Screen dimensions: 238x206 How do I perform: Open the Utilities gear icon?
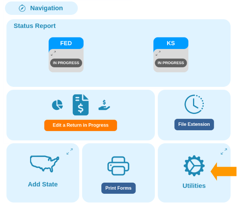(x=194, y=166)
